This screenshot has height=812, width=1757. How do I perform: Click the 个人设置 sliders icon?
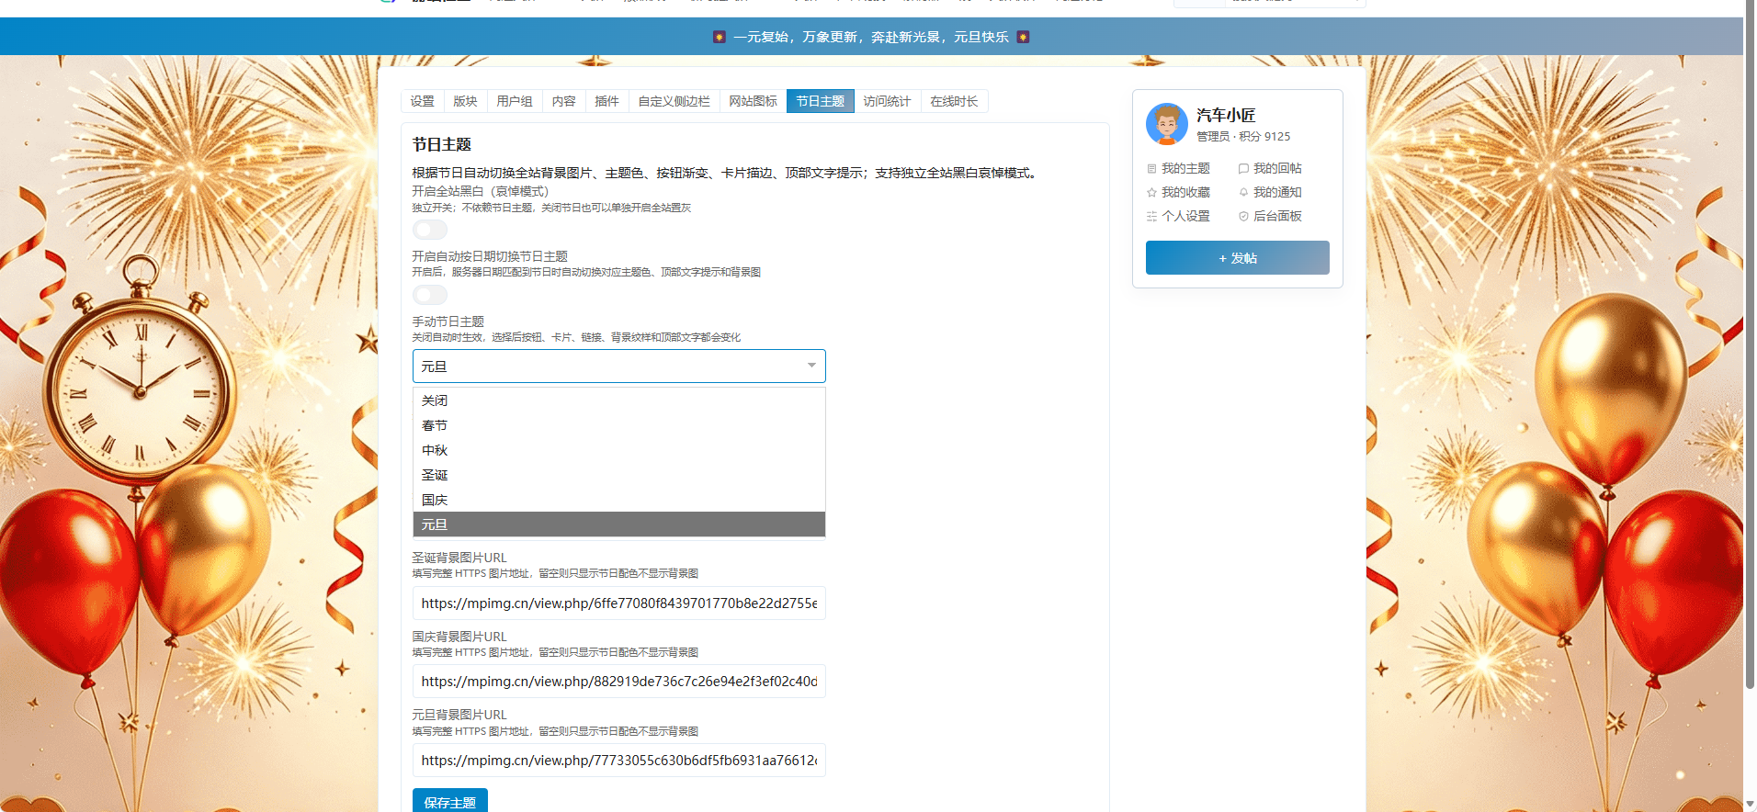(1151, 217)
